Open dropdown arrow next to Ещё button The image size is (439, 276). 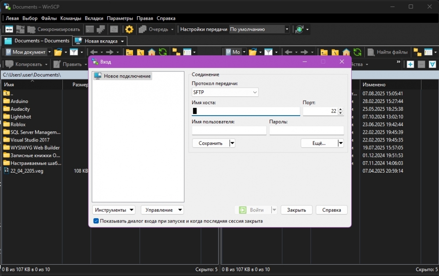click(341, 143)
